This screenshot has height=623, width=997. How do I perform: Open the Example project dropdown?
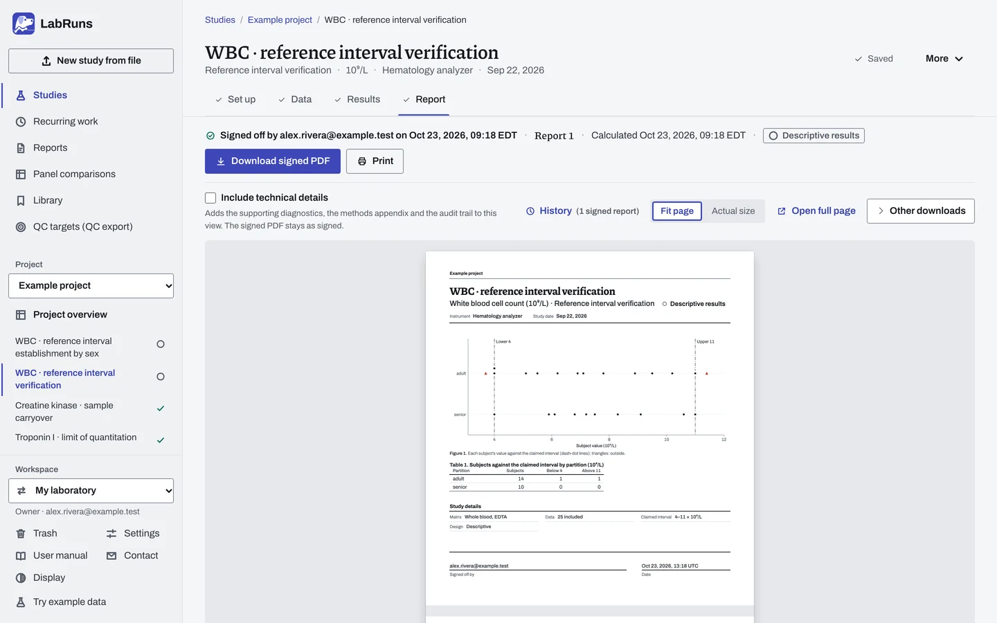click(91, 286)
